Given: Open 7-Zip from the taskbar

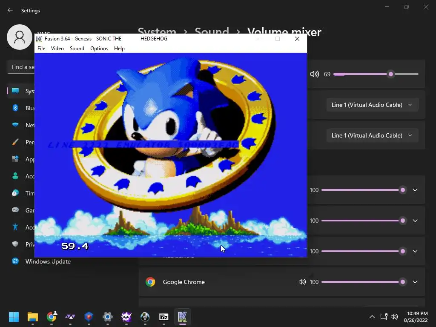Looking at the screenshot, I should pyautogui.click(x=164, y=317).
